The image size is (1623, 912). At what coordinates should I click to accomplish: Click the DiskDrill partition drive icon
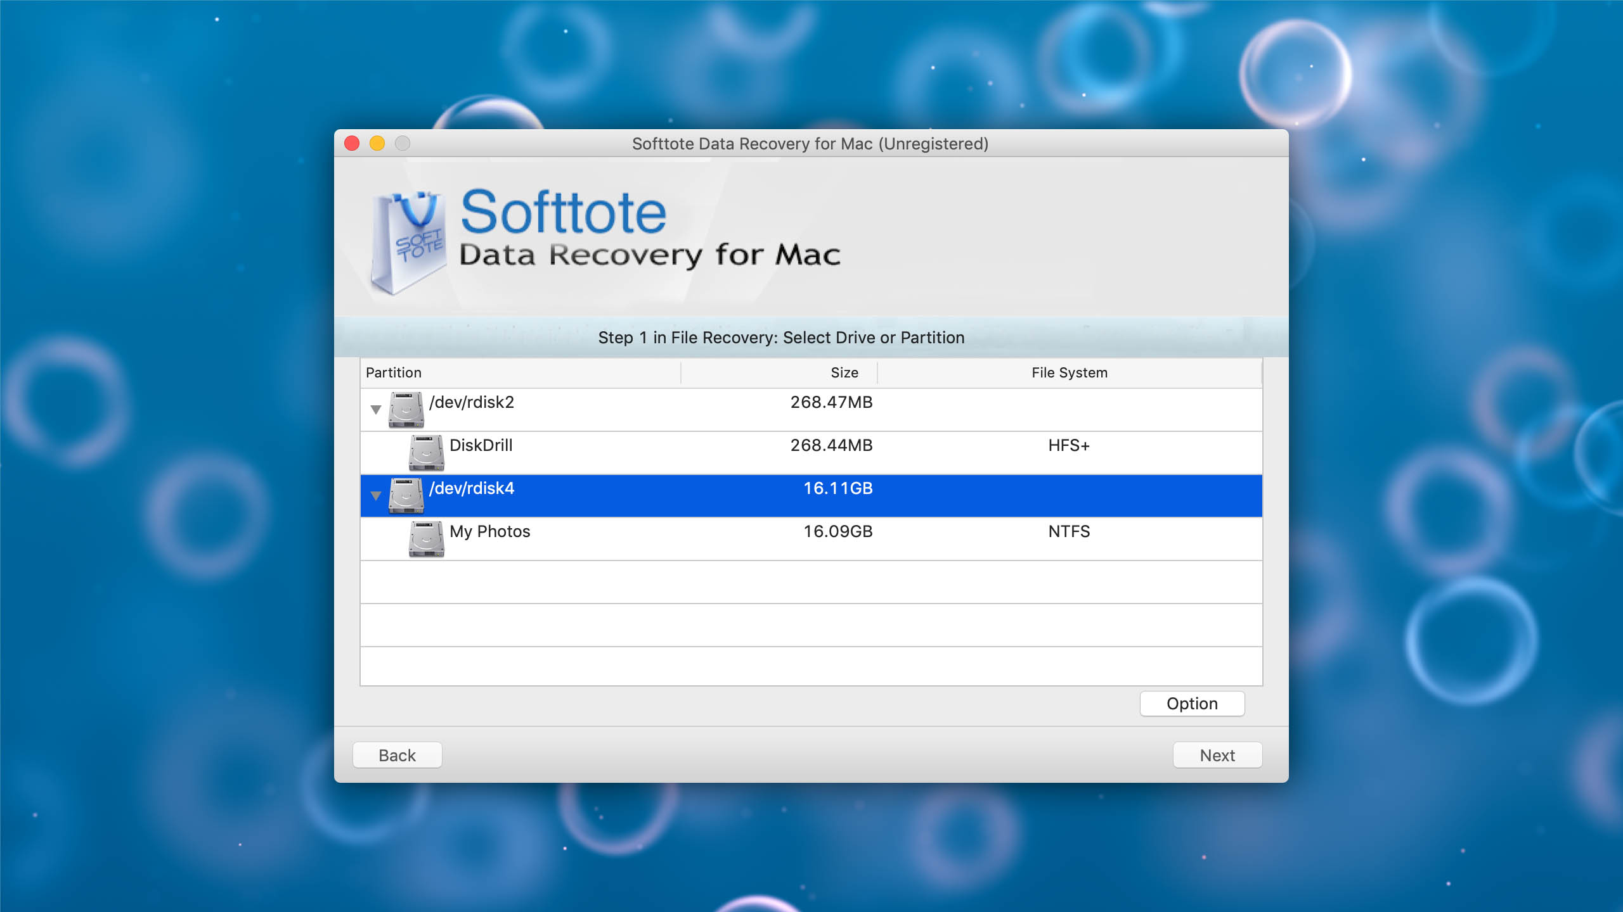point(427,453)
